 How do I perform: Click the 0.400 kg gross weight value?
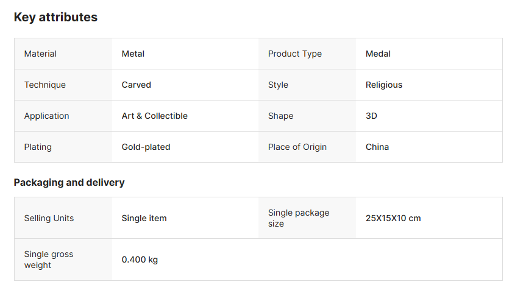pos(140,259)
